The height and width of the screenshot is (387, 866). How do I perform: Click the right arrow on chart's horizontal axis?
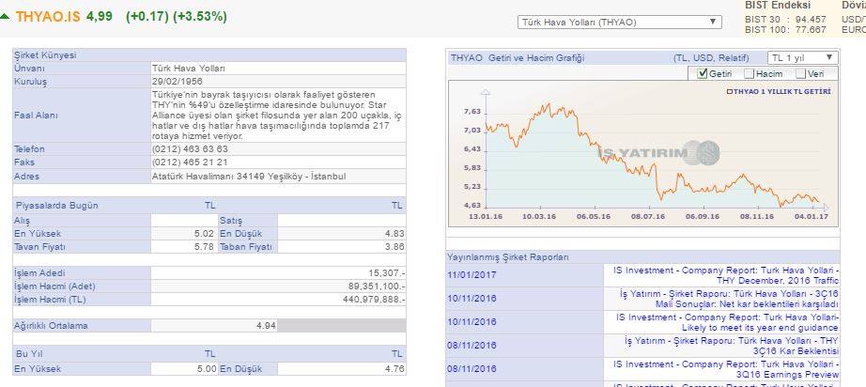tap(826, 208)
